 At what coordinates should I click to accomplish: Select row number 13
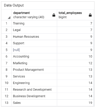click(7, 103)
